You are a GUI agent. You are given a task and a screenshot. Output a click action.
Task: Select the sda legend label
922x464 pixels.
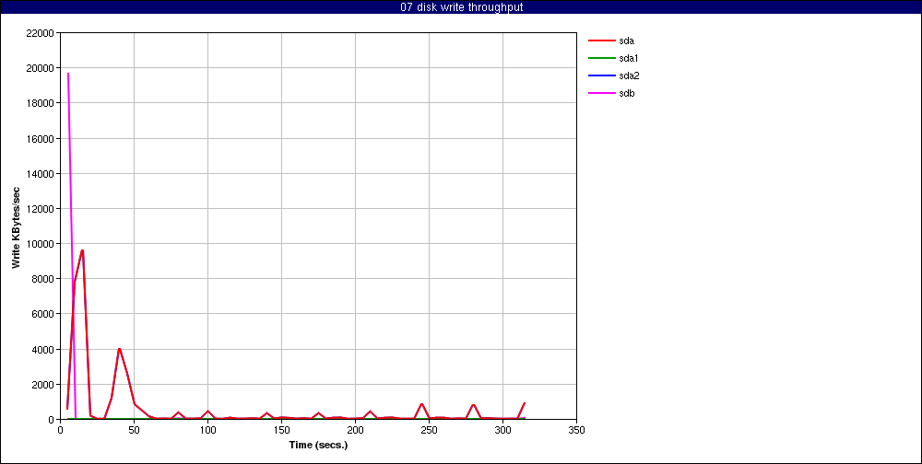[x=627, y=41]
